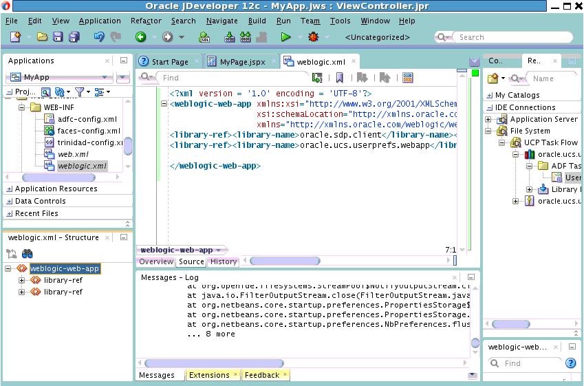The height and width of the screenshot is (386, 584).
Task: Open the SQL worksheet icon
Action: (x=204, y=37)
